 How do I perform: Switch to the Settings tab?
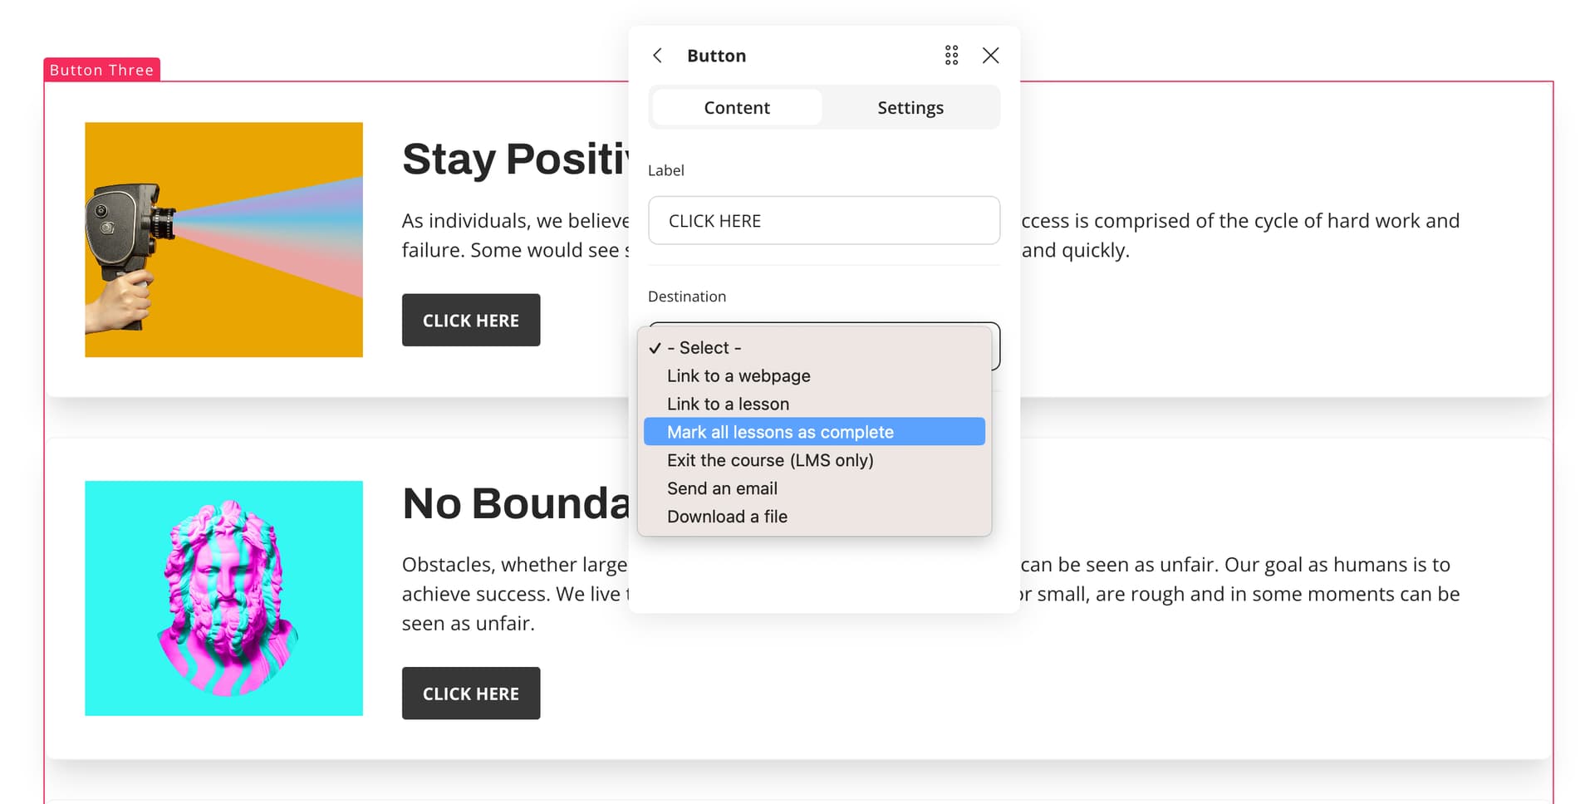[x=910, y=108]
